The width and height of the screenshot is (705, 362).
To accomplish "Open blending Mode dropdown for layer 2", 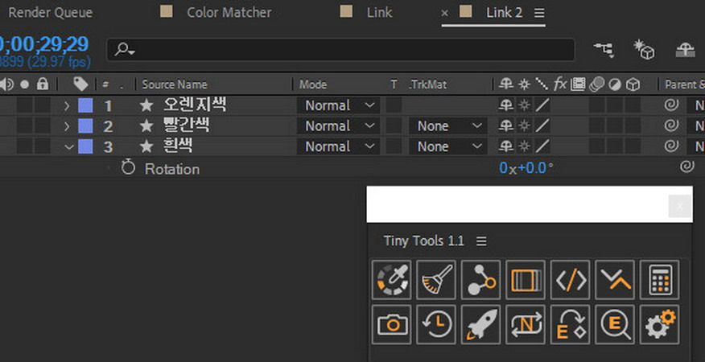I will [339, 126].
